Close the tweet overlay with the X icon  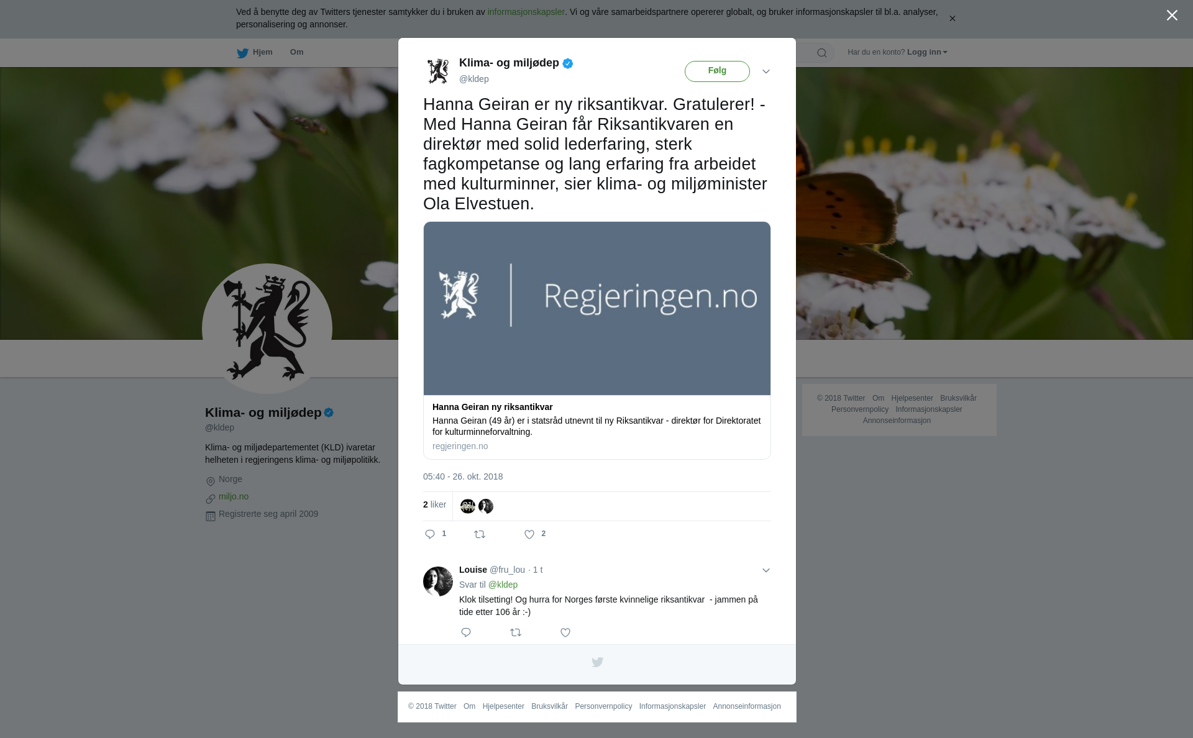[1172, 16]
